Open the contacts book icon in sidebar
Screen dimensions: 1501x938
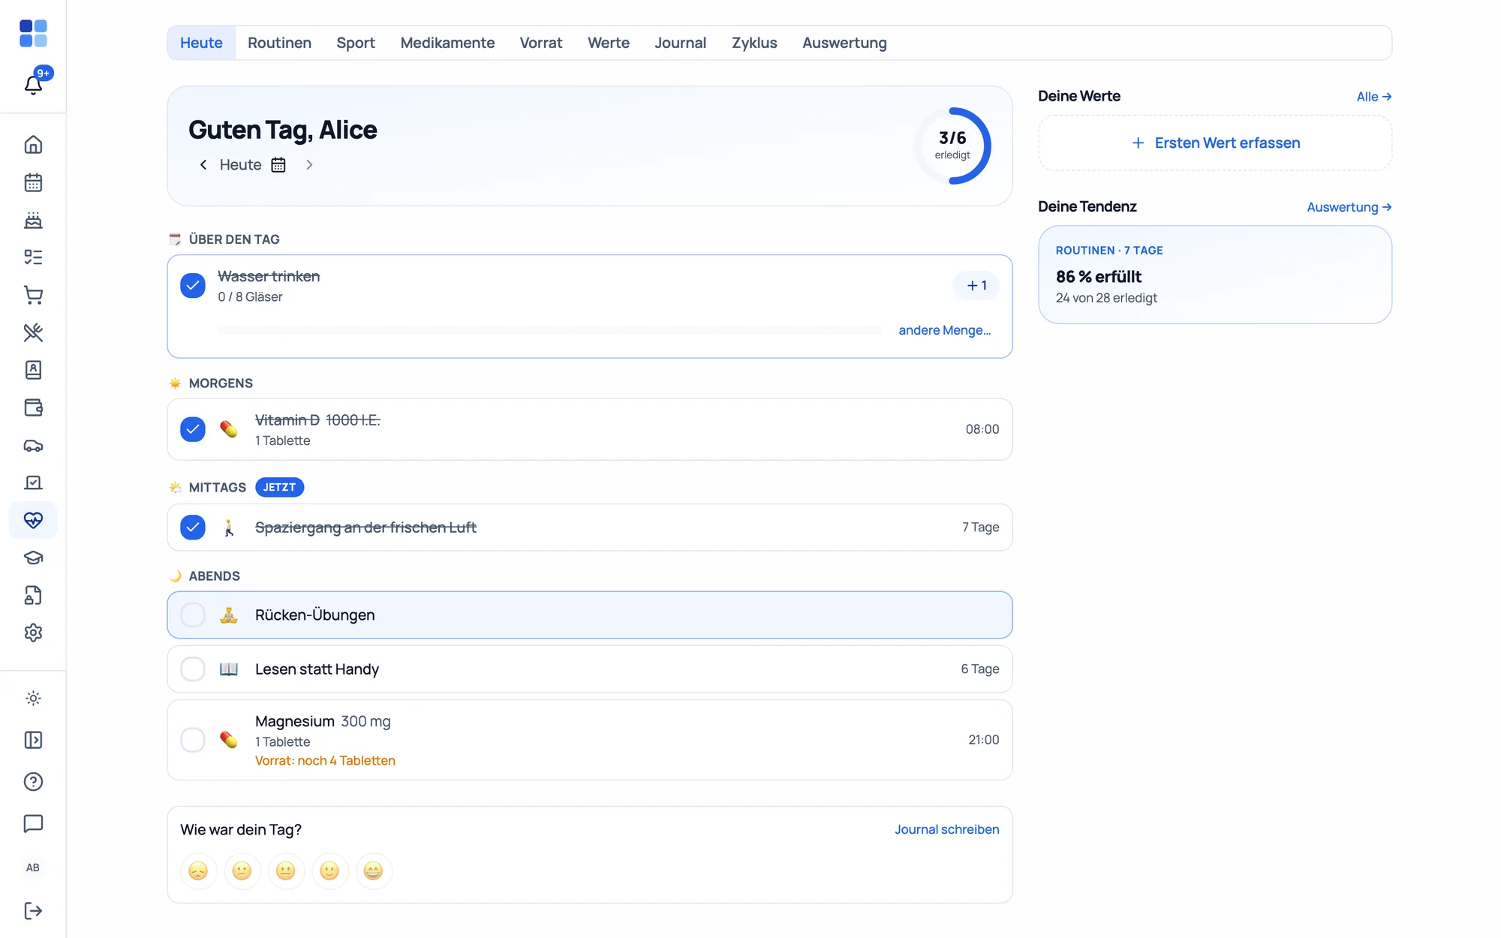pyautogui.click(x=33, y=370)
